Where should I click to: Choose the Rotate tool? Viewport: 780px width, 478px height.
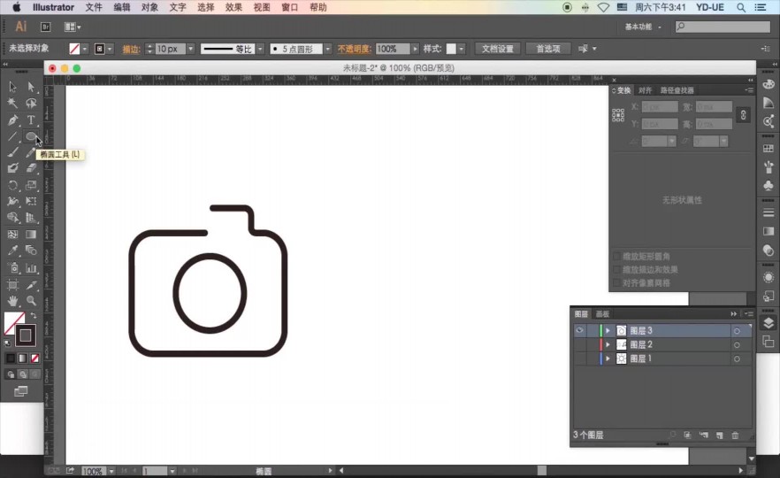tap(12, 185)
